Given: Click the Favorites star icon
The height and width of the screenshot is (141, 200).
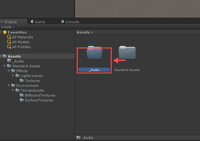Looking at the screenshot, I should [x=5, y=32].
